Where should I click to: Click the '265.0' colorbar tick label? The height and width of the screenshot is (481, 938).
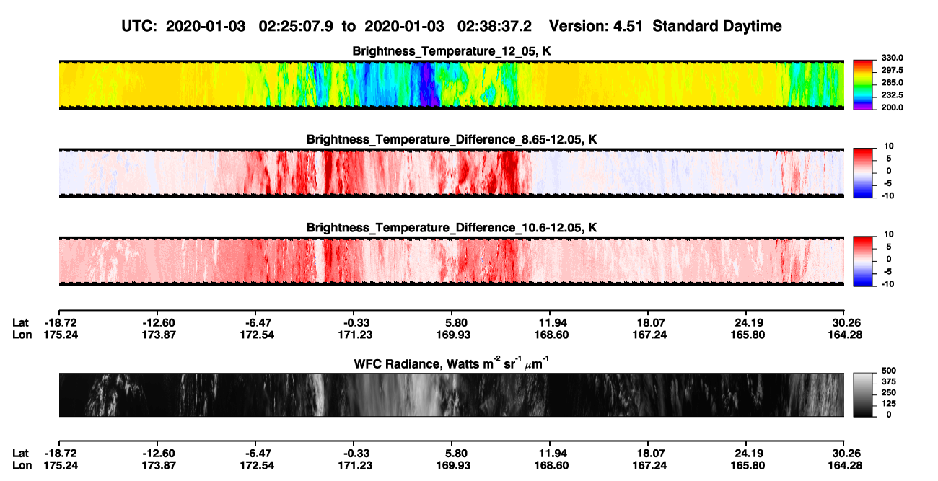click(893, 82)
